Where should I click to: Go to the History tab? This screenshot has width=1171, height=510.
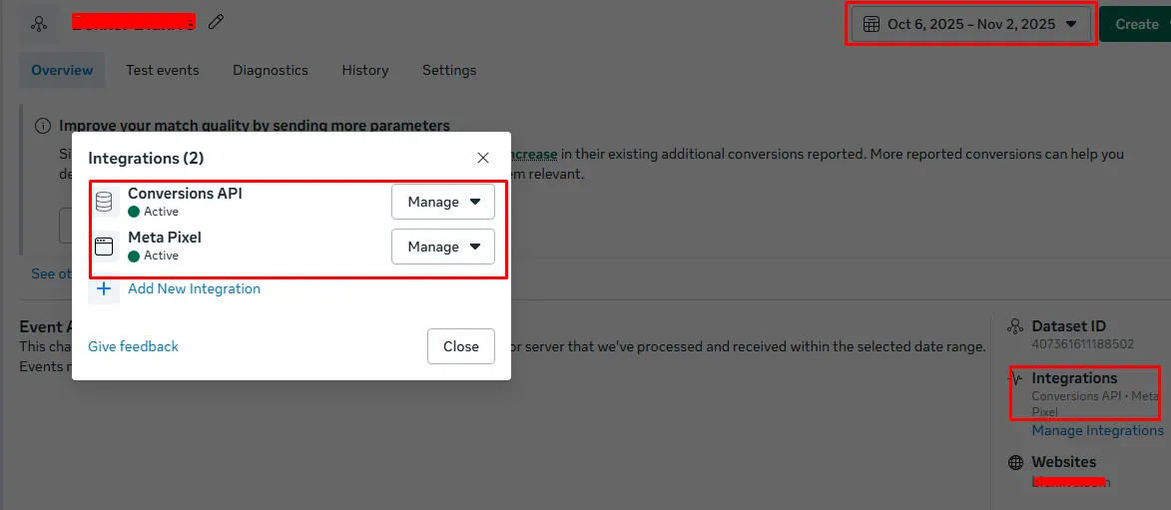(x=365, y=70)
